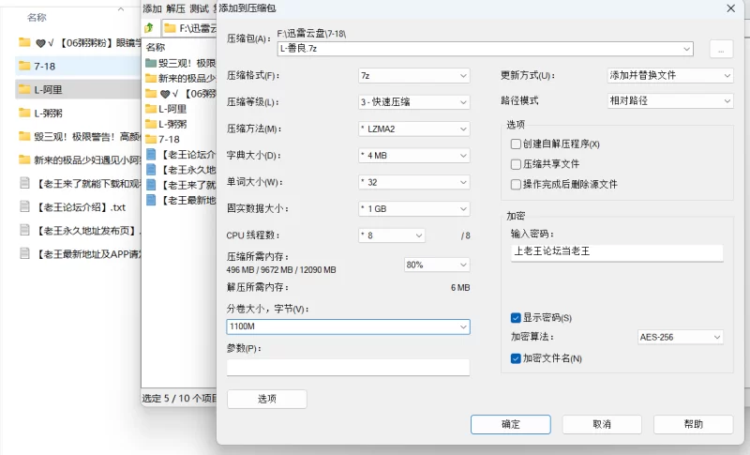Click the path text F:\迅雷云盘\7-18\

pos(311,34)
